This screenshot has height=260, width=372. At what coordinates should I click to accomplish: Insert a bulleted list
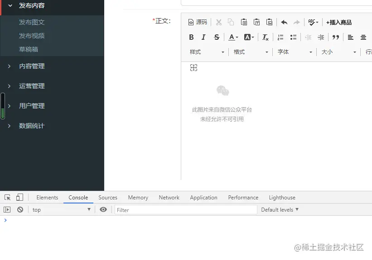click(x=293, y=37)
